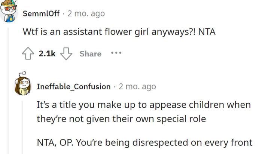Open Ineffable_Confusion's profile via username
The width and height of the screenshot is (262, 154).
pyautogui.click(x=73, y=87)
